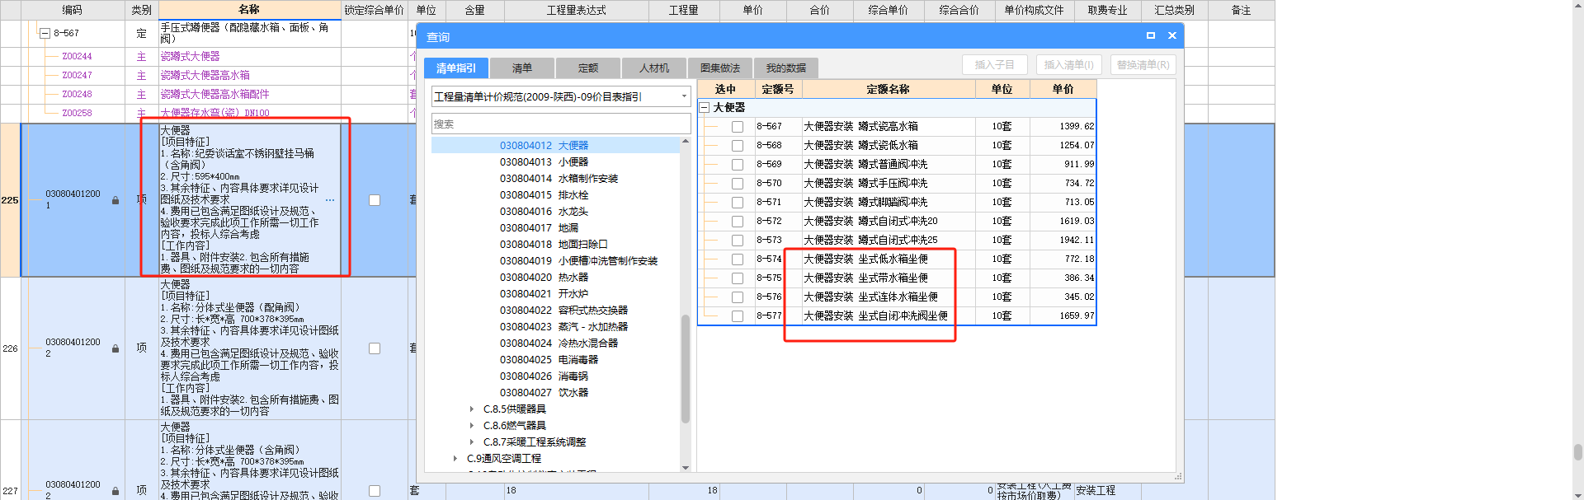Check the box for quota 8-577

coord(738,316)
